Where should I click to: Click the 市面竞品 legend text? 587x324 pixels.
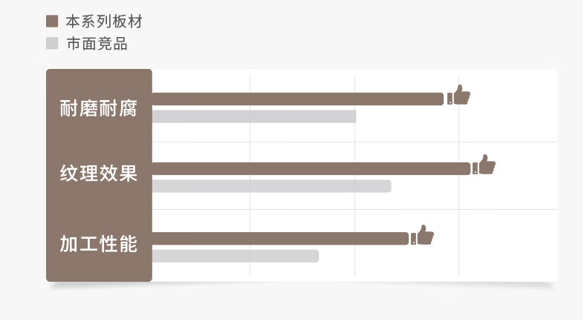click(97, 44)
